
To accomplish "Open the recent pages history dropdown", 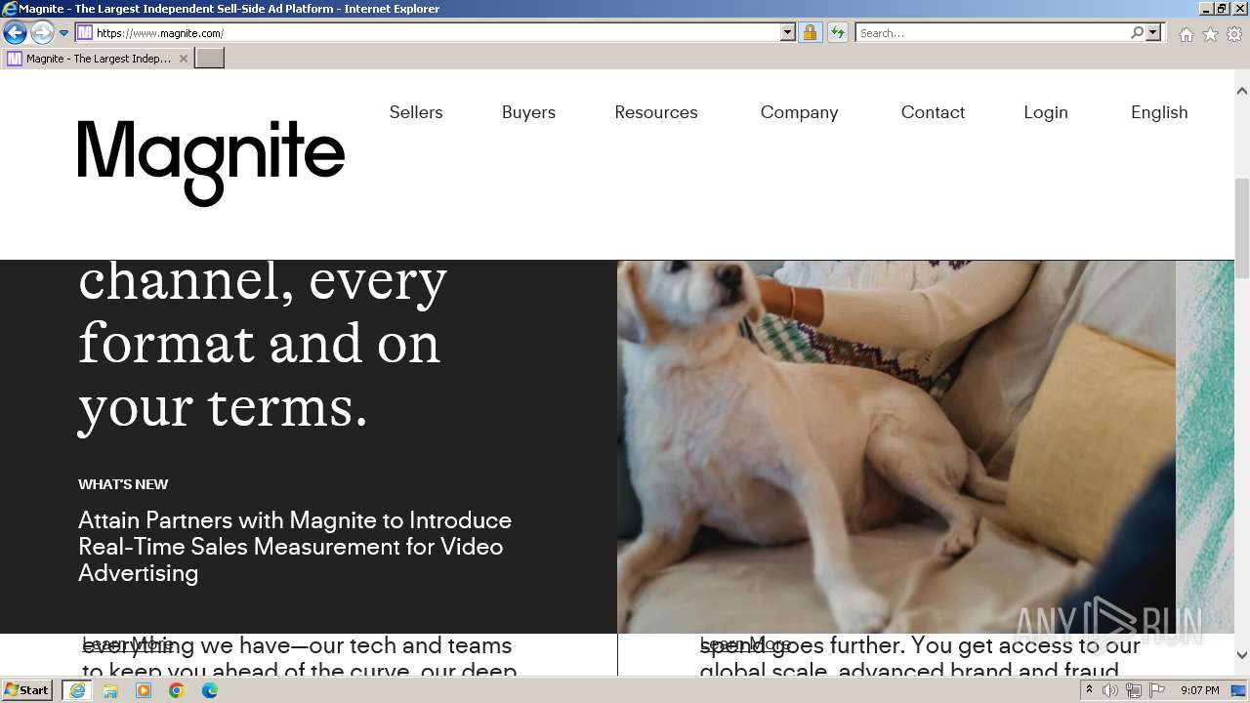I will click(63, 33).
